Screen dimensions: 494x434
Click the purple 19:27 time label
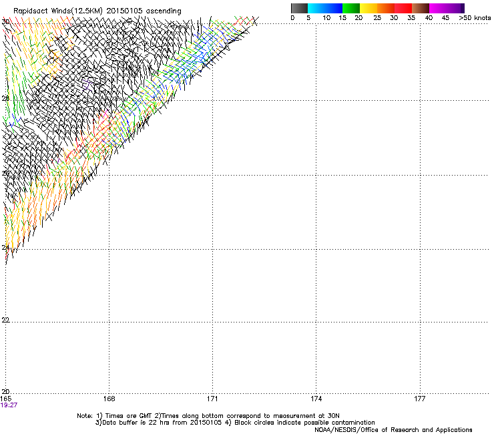(9, 405)
